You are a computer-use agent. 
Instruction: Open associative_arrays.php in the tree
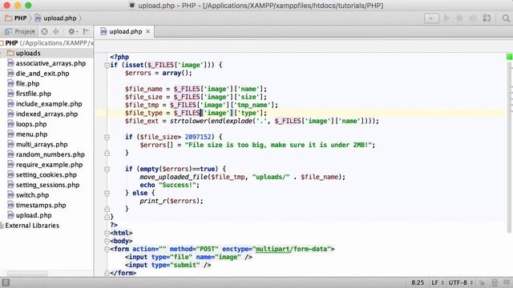coord(46,63)
